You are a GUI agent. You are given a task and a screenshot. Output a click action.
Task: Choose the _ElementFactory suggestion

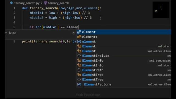(124, 84)
